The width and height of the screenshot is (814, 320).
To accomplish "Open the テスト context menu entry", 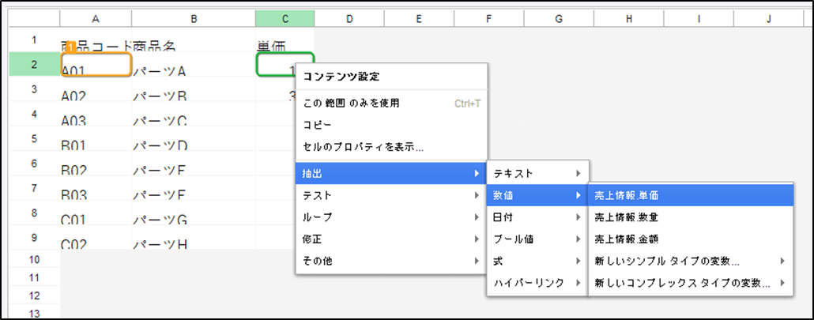I will (x=391, y=195).
